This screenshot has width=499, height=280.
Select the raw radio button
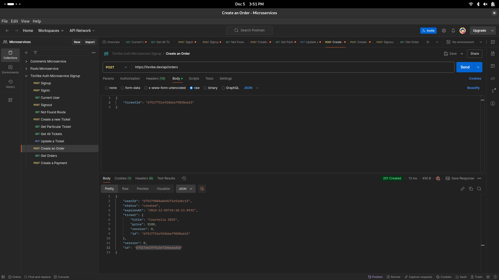click(191, 88)
